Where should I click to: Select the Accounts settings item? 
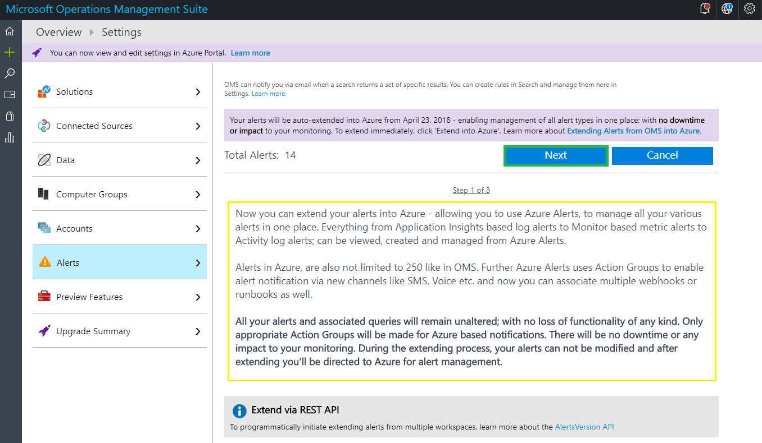(x=120, y=228)
